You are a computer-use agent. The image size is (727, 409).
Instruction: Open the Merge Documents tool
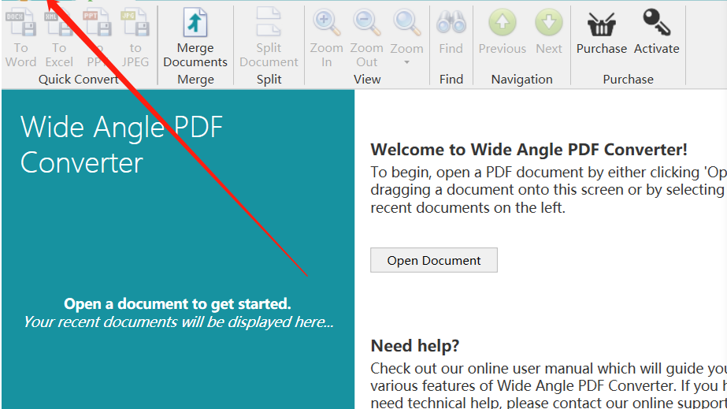click(195, 39)
